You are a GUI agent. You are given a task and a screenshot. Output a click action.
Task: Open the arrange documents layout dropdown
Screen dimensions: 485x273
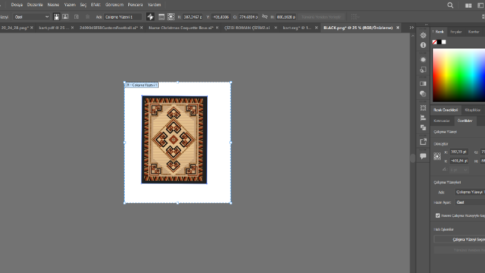(x=468, y=6)
